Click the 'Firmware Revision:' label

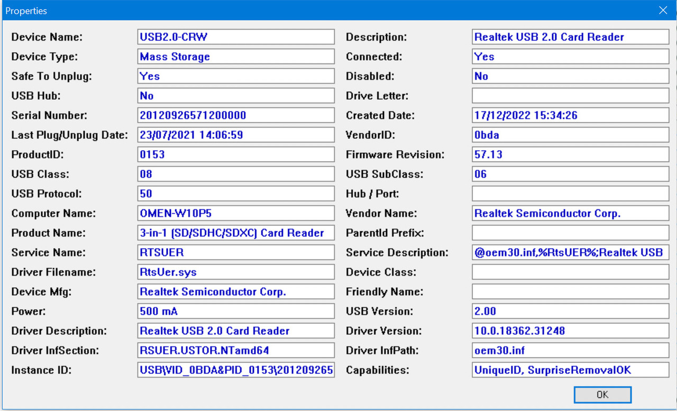tap(395, 154)
